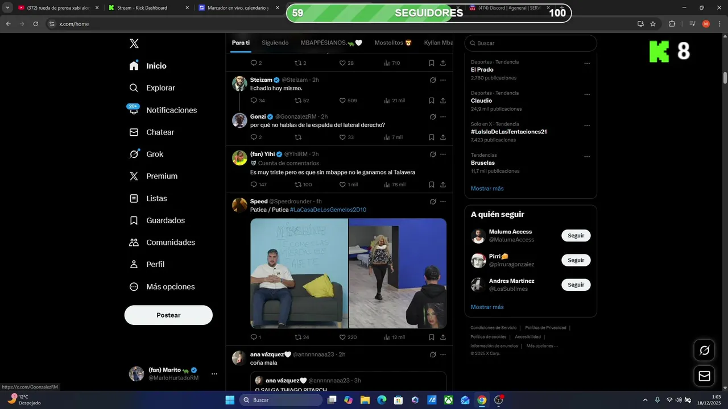Switch to the Siguiendo tab
728x409 pixels.
tap(275, 43)
